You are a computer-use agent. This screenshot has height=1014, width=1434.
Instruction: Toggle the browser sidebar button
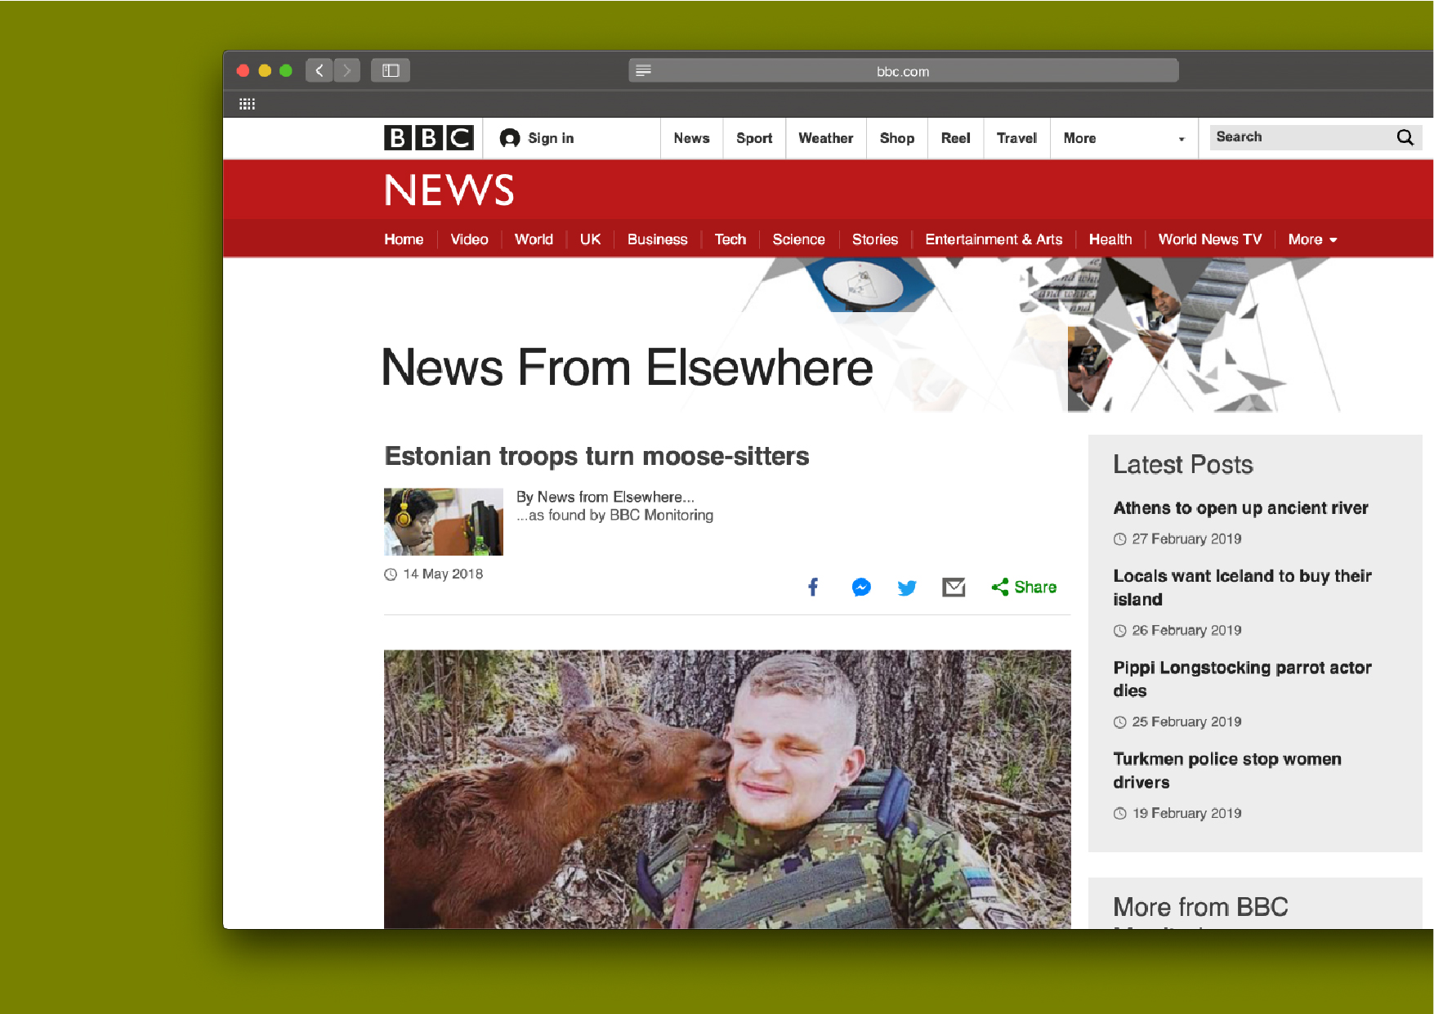point(391,71)
